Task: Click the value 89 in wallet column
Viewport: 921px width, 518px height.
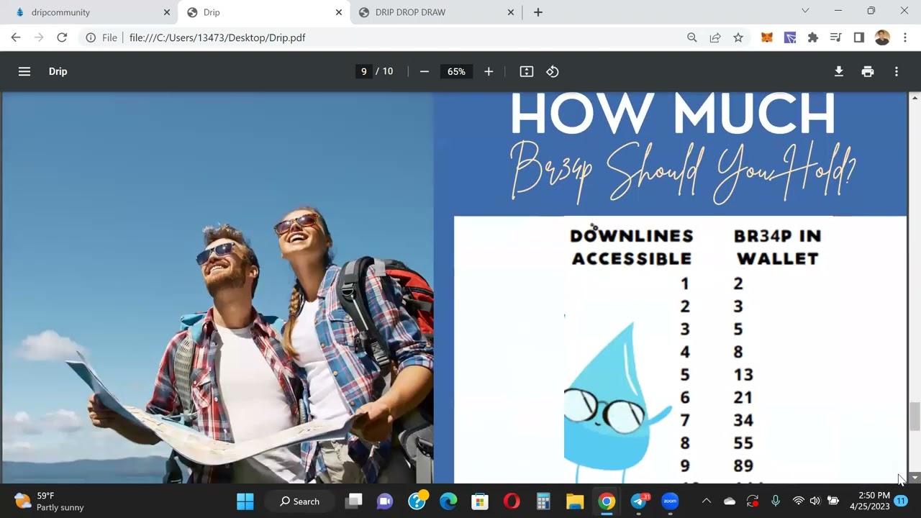Action: 743,465
